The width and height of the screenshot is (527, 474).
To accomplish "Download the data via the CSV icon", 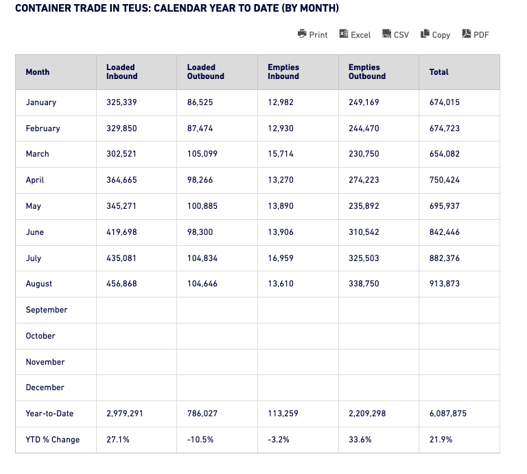I will coord(387,34).
